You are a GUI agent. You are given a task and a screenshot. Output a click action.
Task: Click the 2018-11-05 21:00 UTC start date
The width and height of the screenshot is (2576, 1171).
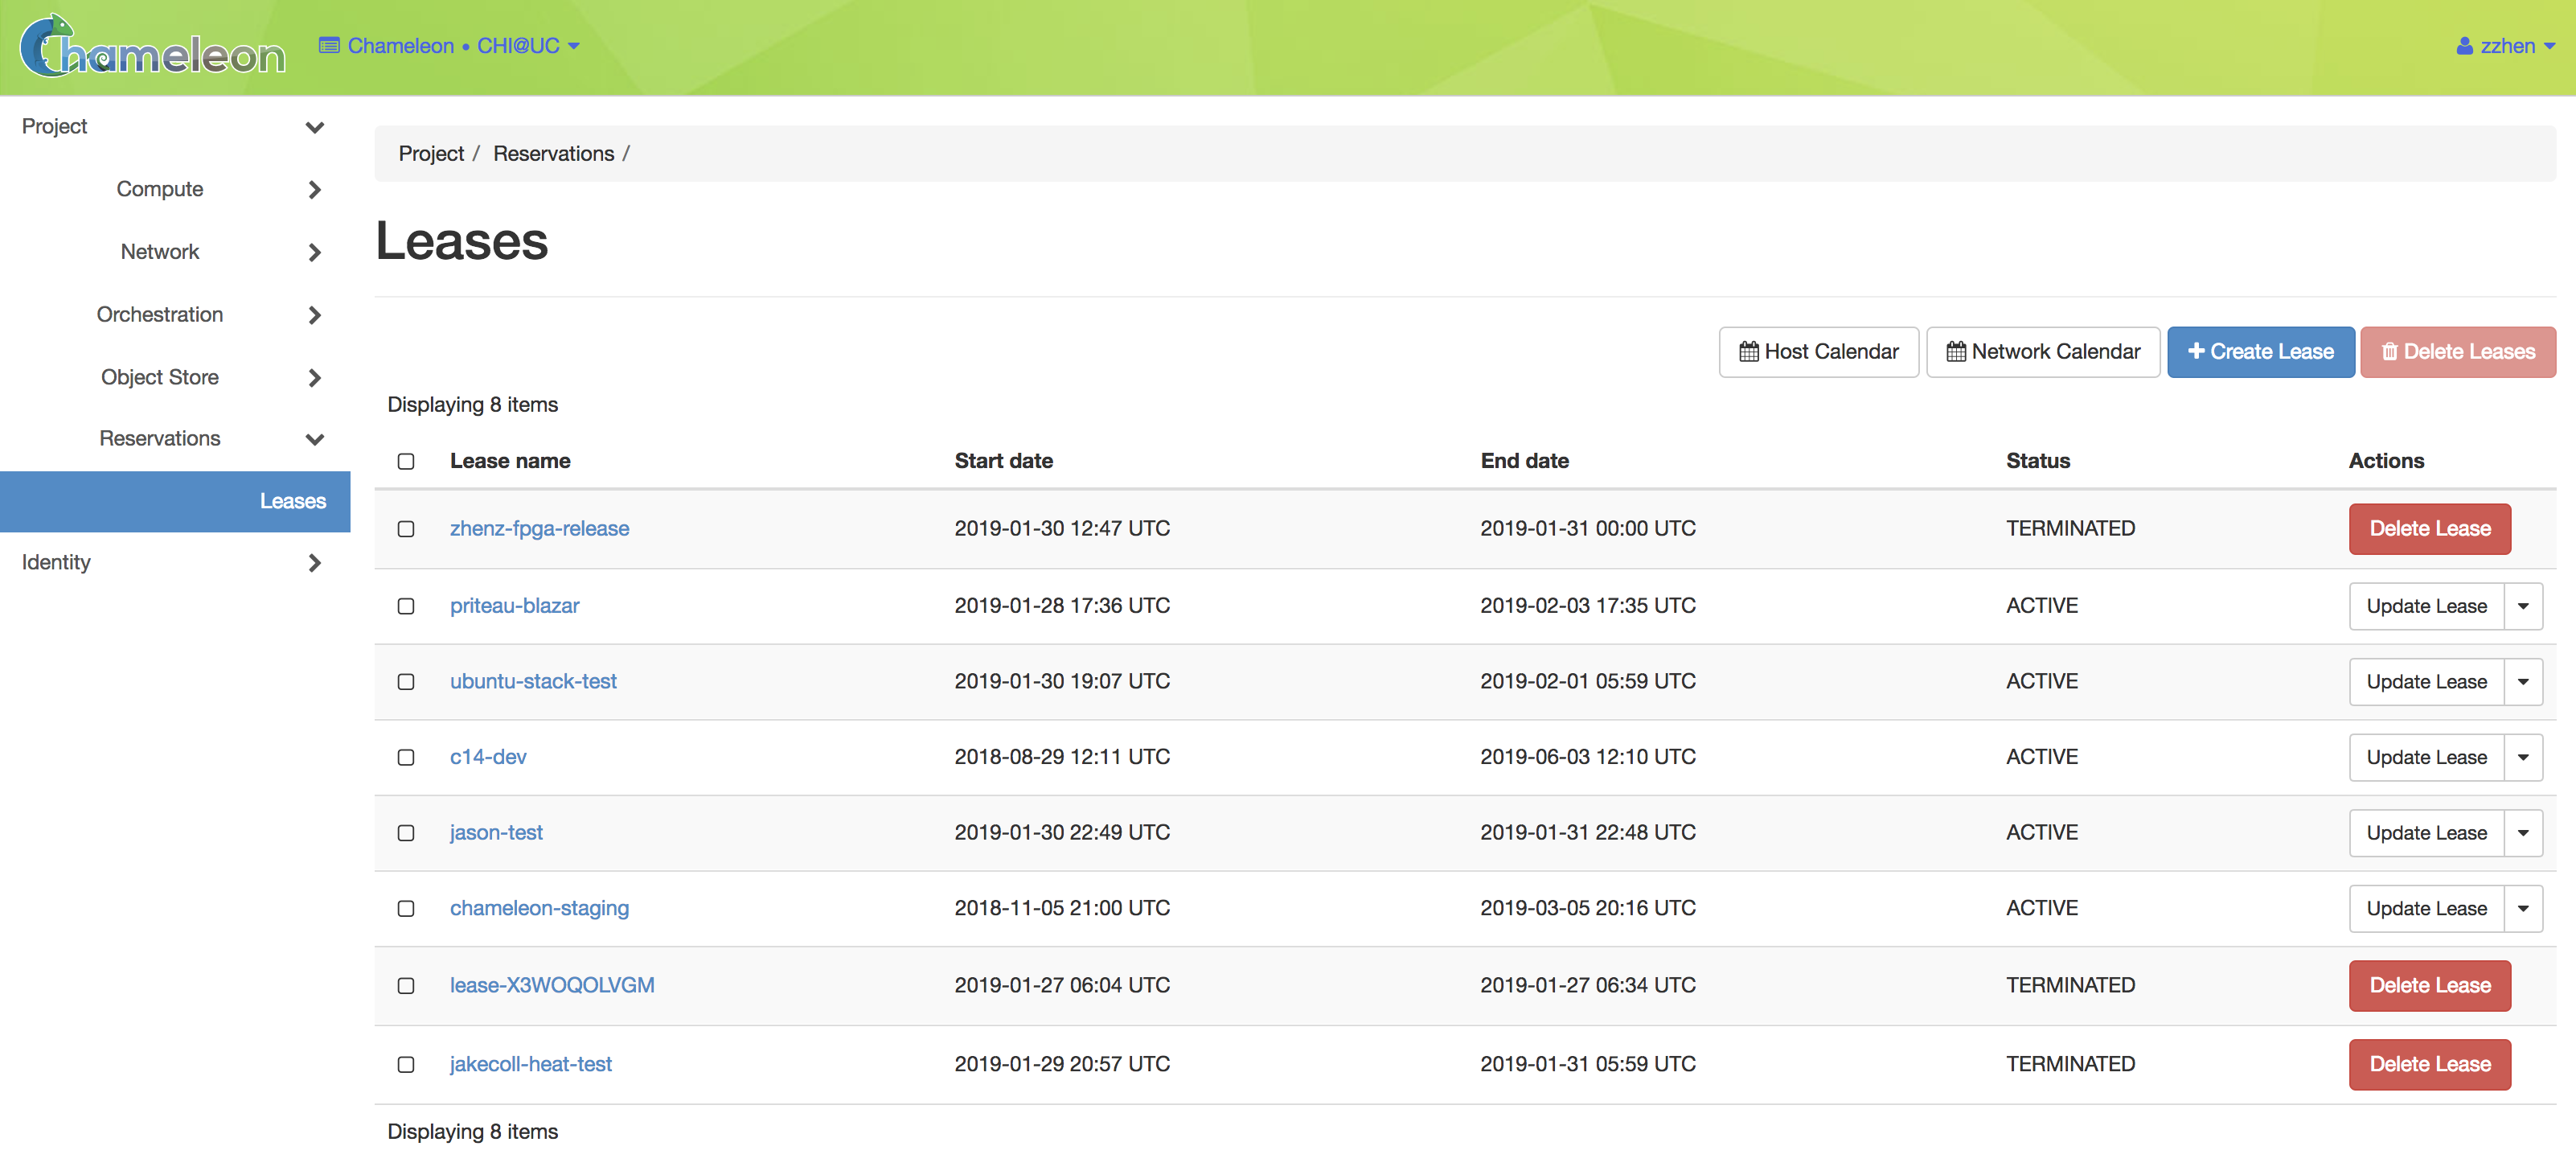tap(1061, 909)
